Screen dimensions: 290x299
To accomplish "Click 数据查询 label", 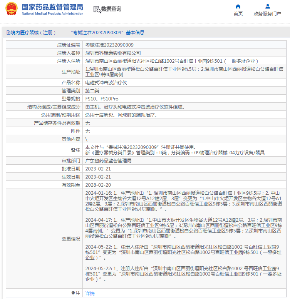I will pyautogui.click(x=111, y=9).
